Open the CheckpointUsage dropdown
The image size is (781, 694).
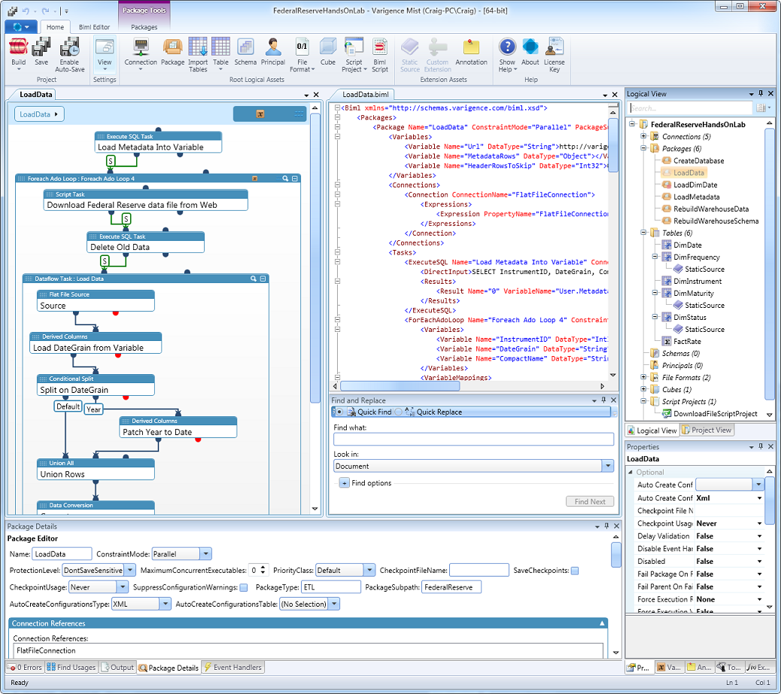[x=123, y=587]
